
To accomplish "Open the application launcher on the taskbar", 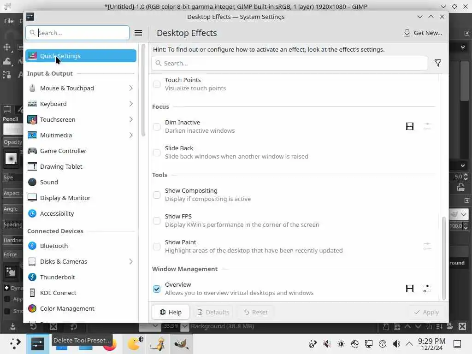I will click(x=14, y=344).
